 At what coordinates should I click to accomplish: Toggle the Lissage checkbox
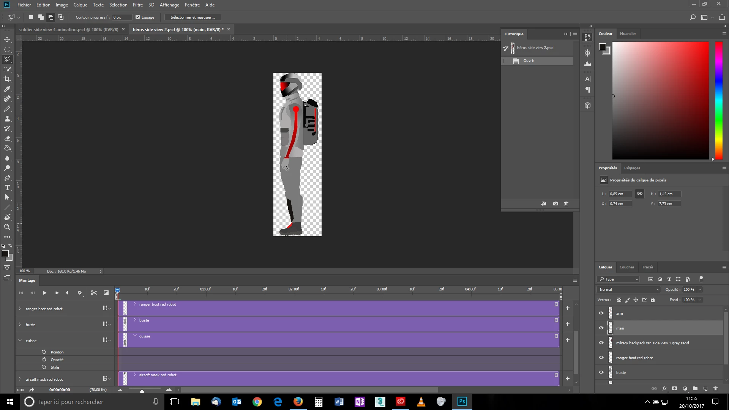click(x=138, y=17)
